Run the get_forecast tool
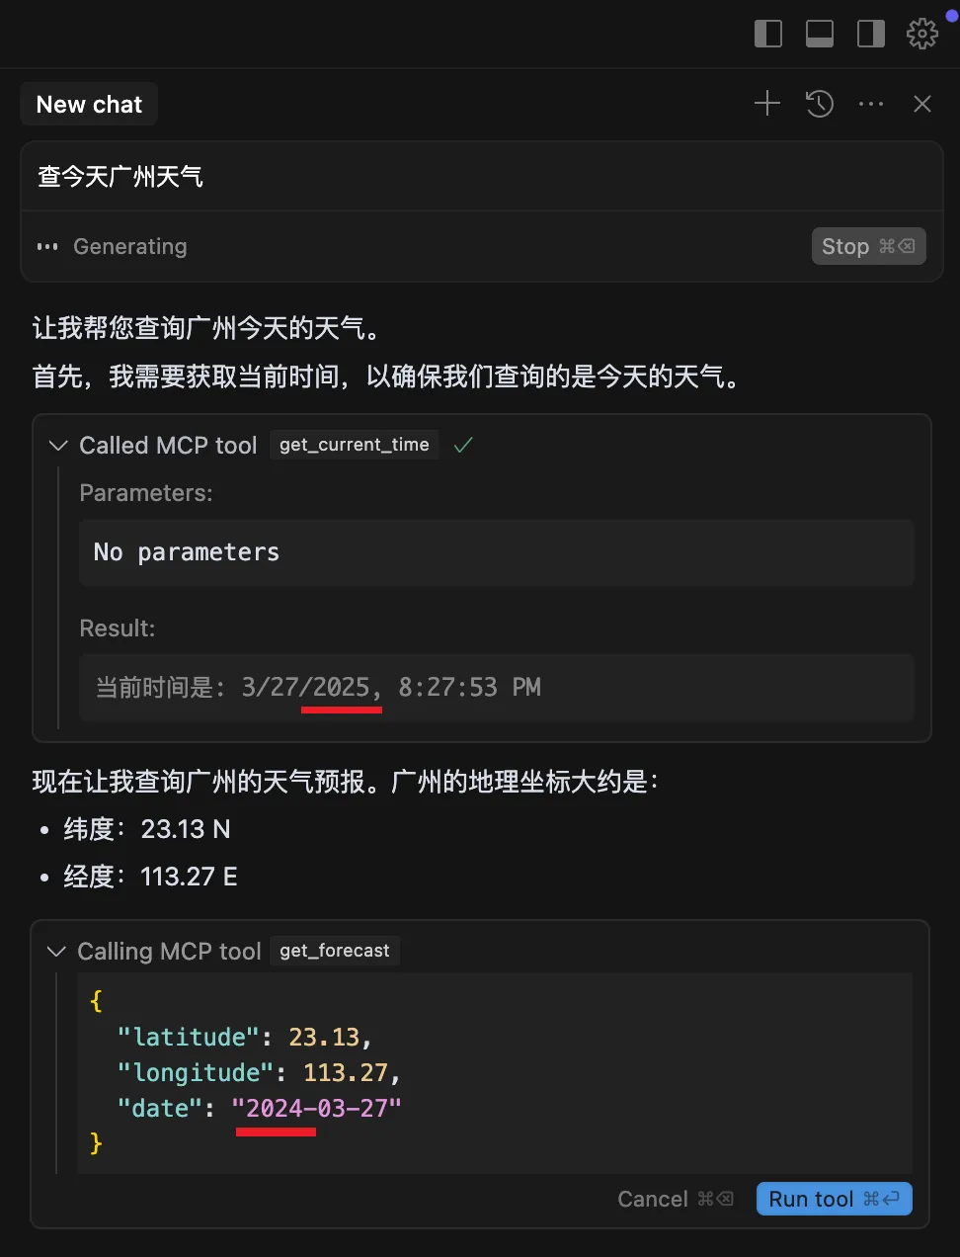Viewport: 960px width, 1257px height. pos(834,1198)
